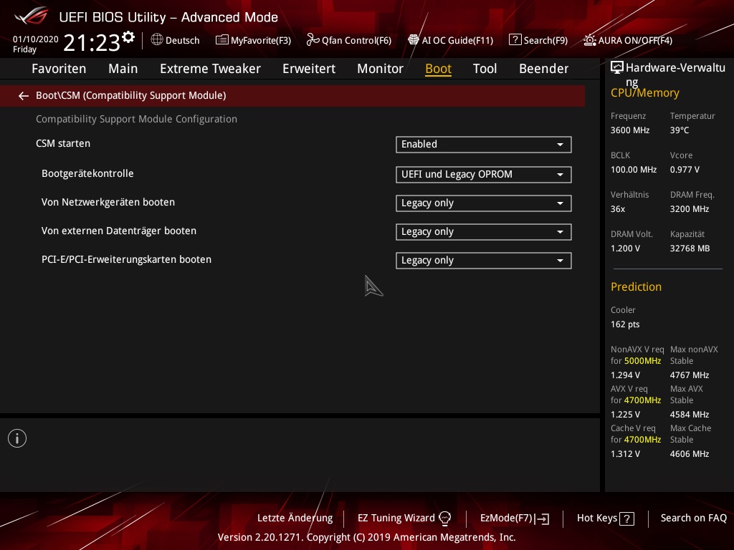The image size is (734, 550).
Task: Click the Boot\CSM breadcrumb title
Action: (x=130, y=95)
